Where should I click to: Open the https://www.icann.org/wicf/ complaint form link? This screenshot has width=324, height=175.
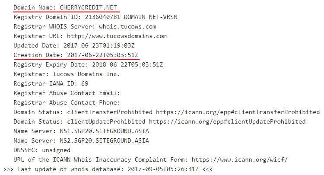pos(239,160)
